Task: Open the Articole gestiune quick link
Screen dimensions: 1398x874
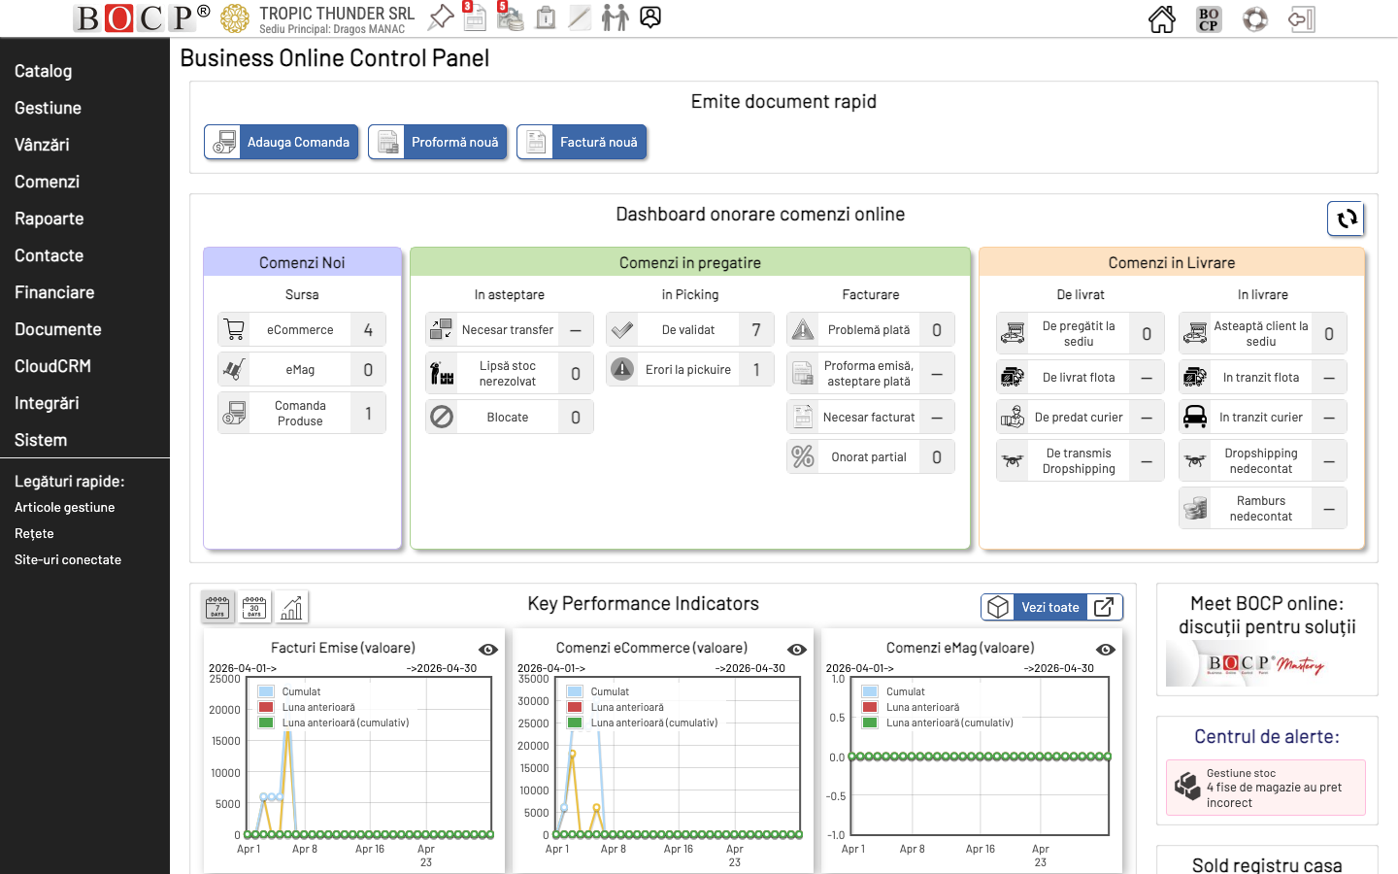Action: [x=65, y=507]
